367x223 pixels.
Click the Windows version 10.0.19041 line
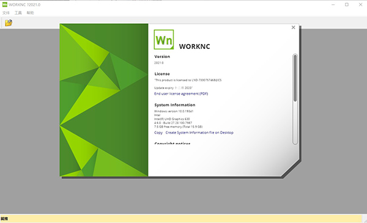174,111
